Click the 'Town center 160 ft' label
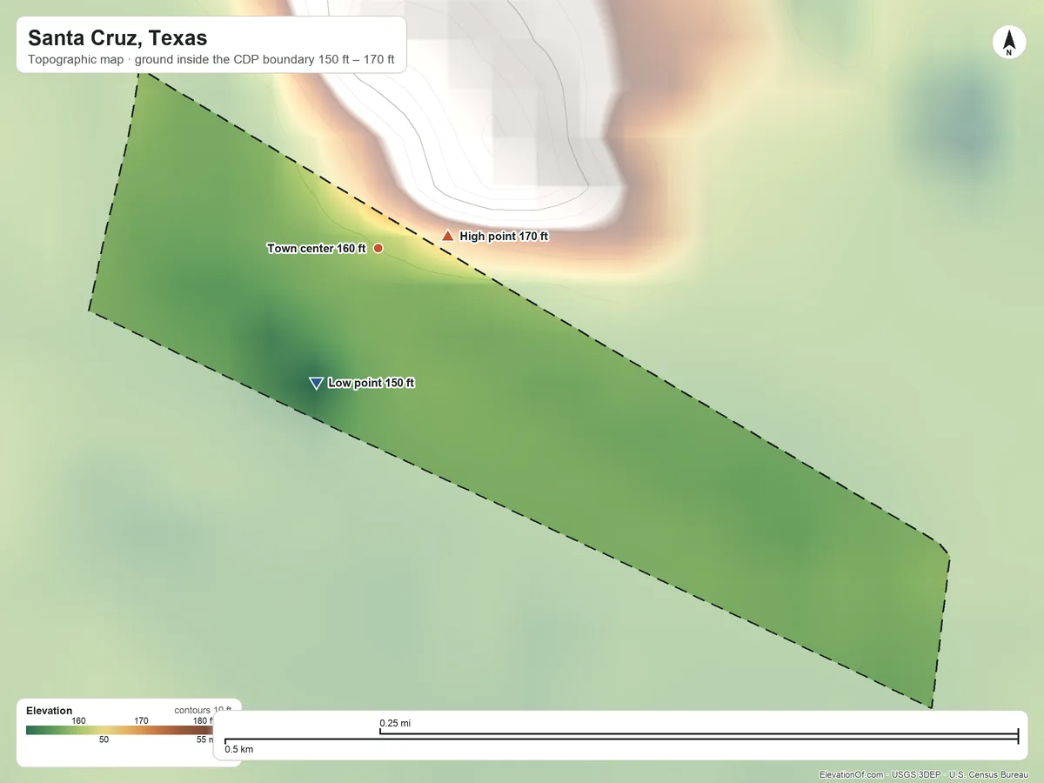 click(317, 249)
